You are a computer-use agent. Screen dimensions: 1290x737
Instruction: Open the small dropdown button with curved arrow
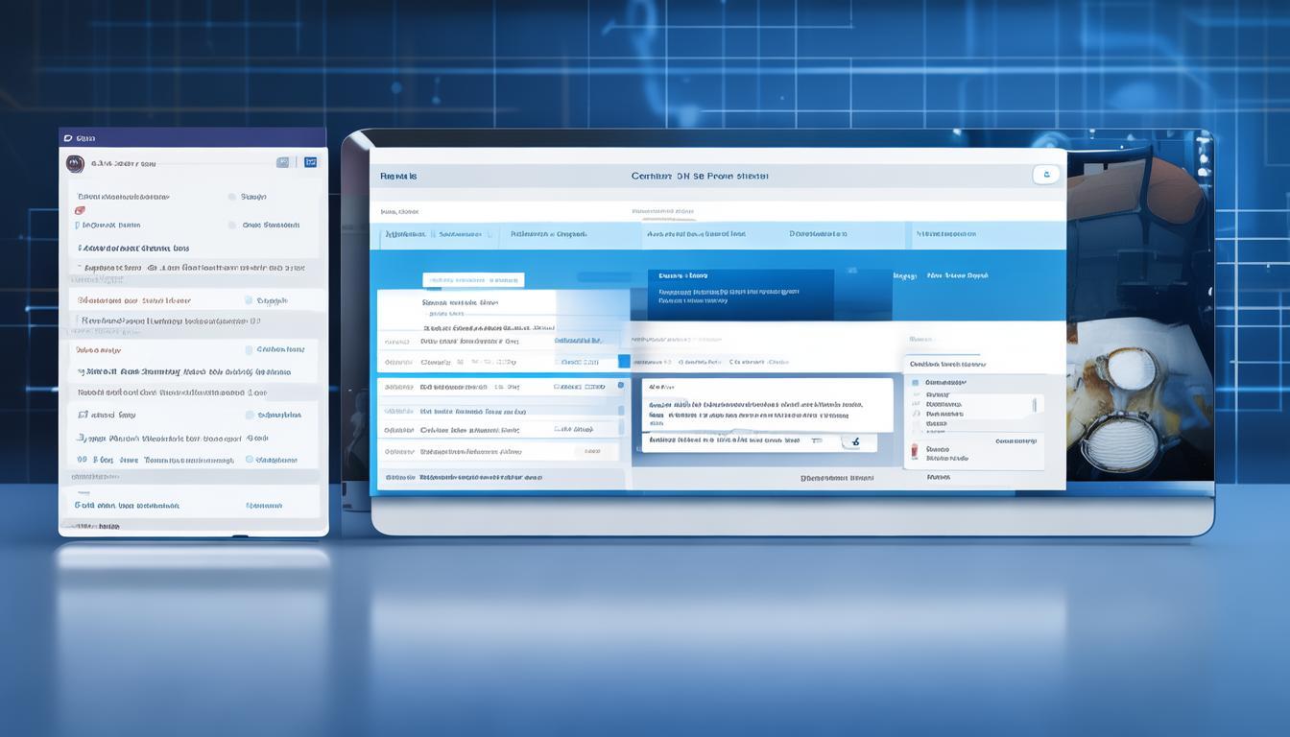pos(850,441)
